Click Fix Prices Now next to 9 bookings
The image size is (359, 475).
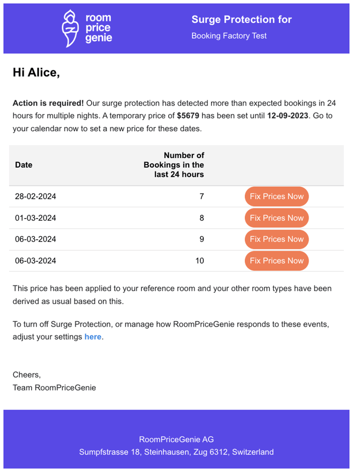276,239
